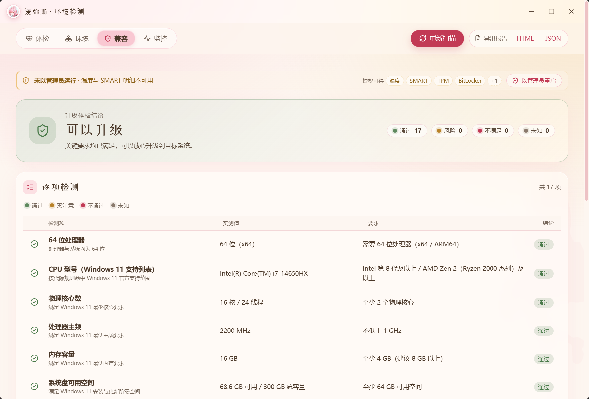The image size is (589, 399).
Task: Click the TPM chip
Action: point(443,81)
